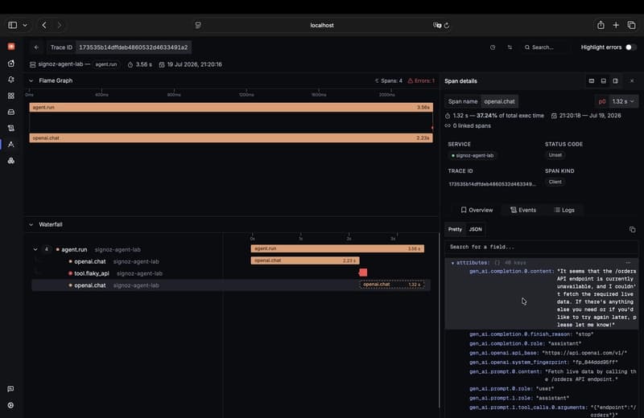Click the gen_ai.openai.api_base attribute
Viewport: 644px width, 418px height.
coord(548,353)
